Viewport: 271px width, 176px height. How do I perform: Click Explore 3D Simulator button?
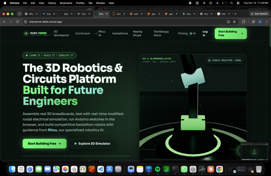(x=92, y=143)
